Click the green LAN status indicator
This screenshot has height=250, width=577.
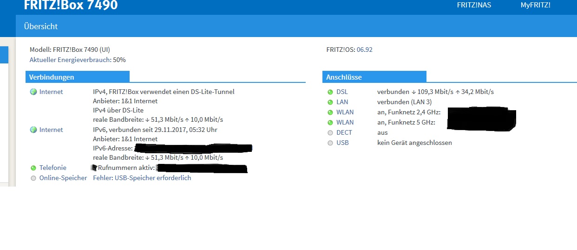coord(330,102)
